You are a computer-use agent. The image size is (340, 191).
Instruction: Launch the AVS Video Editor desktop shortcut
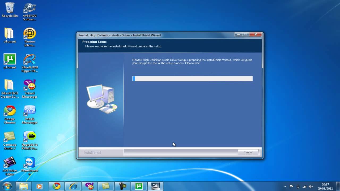[10, 166]
